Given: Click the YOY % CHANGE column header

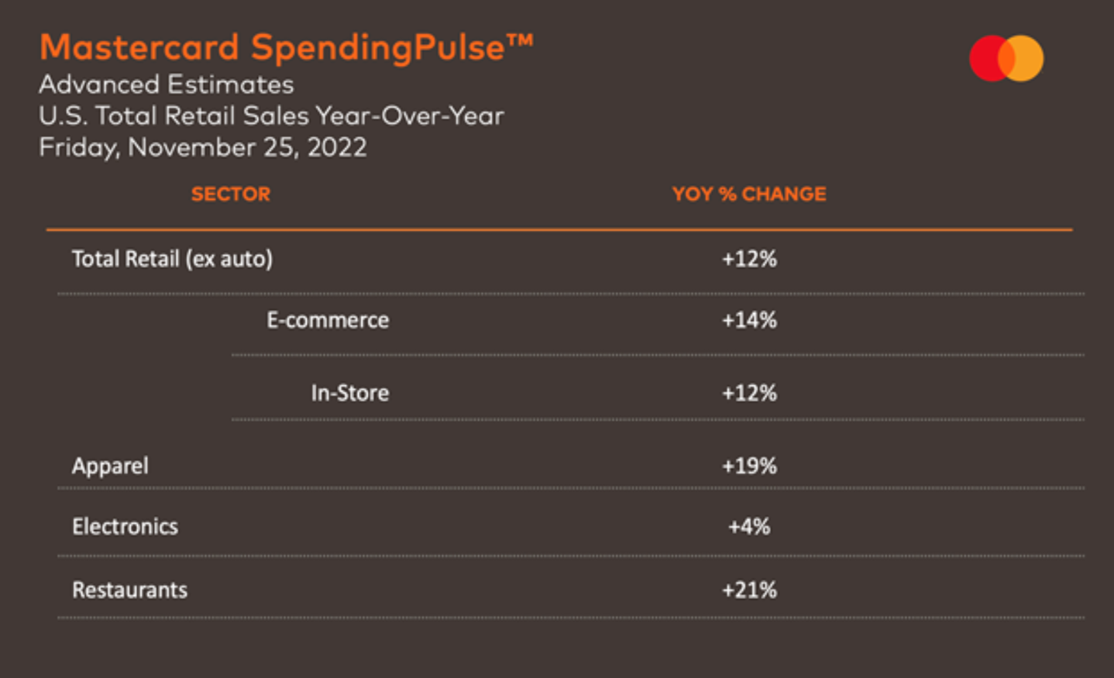Looking at the screenshot, I should click(x=749, y=194).
